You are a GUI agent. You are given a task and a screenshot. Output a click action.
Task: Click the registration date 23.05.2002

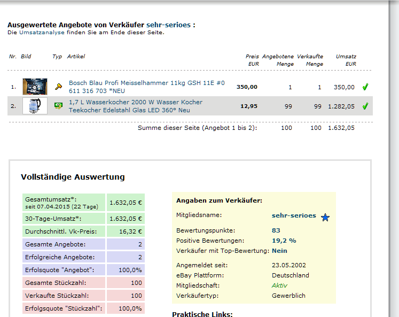[289, 265]
